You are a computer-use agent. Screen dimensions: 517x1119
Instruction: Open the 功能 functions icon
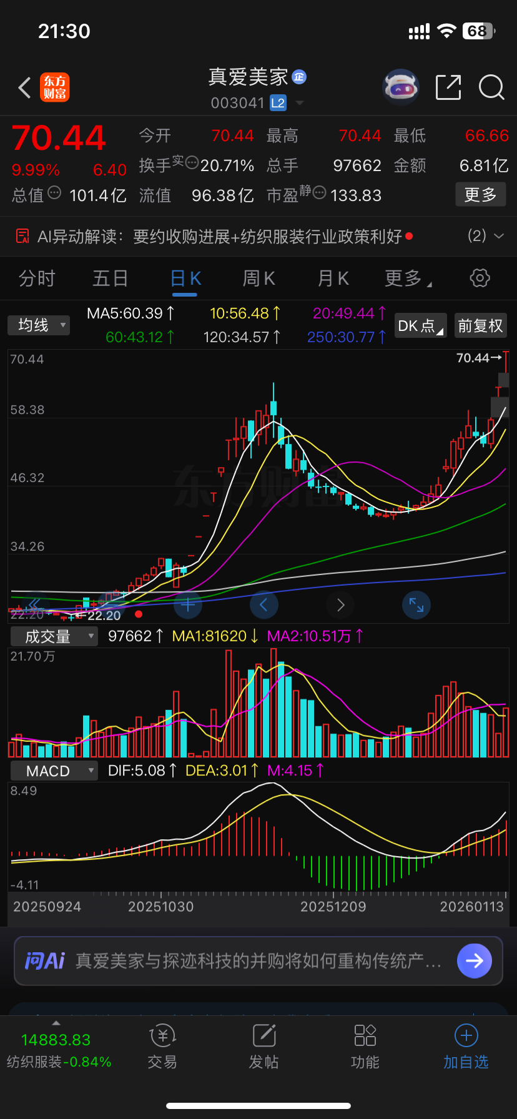(365, 1047)
